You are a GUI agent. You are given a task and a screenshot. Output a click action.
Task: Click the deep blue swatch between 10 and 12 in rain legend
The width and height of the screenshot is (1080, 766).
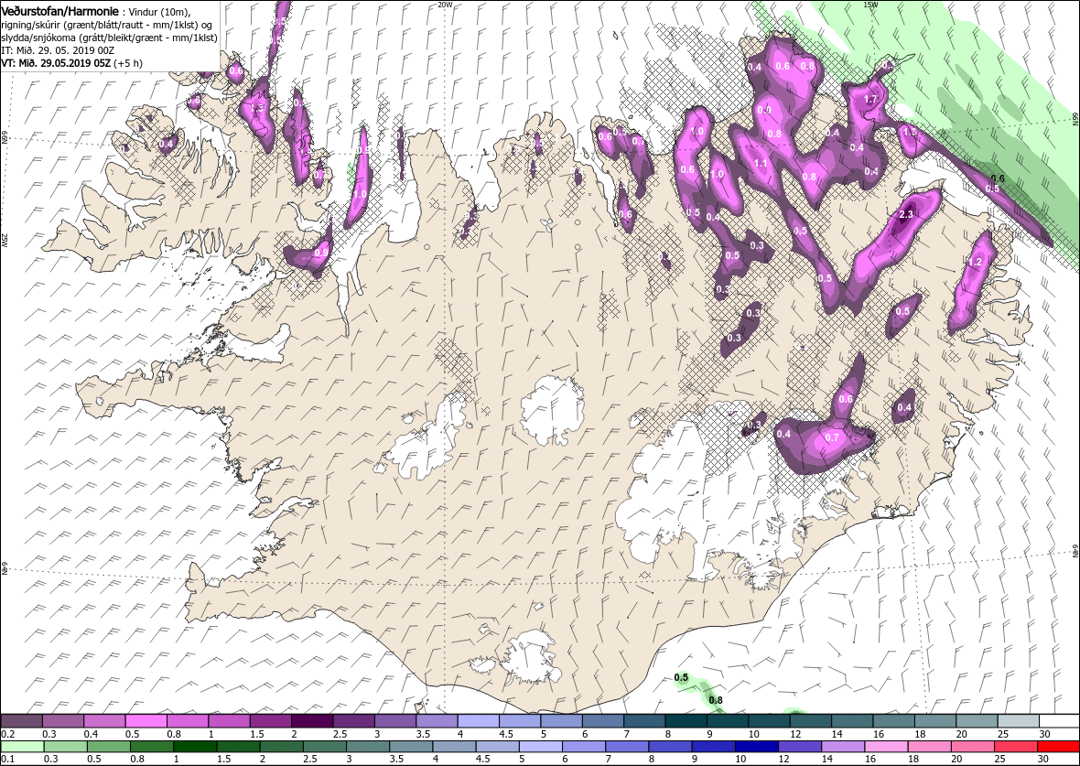pyautogui.click(x=756, y=747)
